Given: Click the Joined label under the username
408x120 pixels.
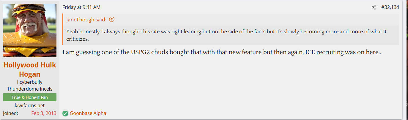Looking at the screenshot, I should (10, 113).
